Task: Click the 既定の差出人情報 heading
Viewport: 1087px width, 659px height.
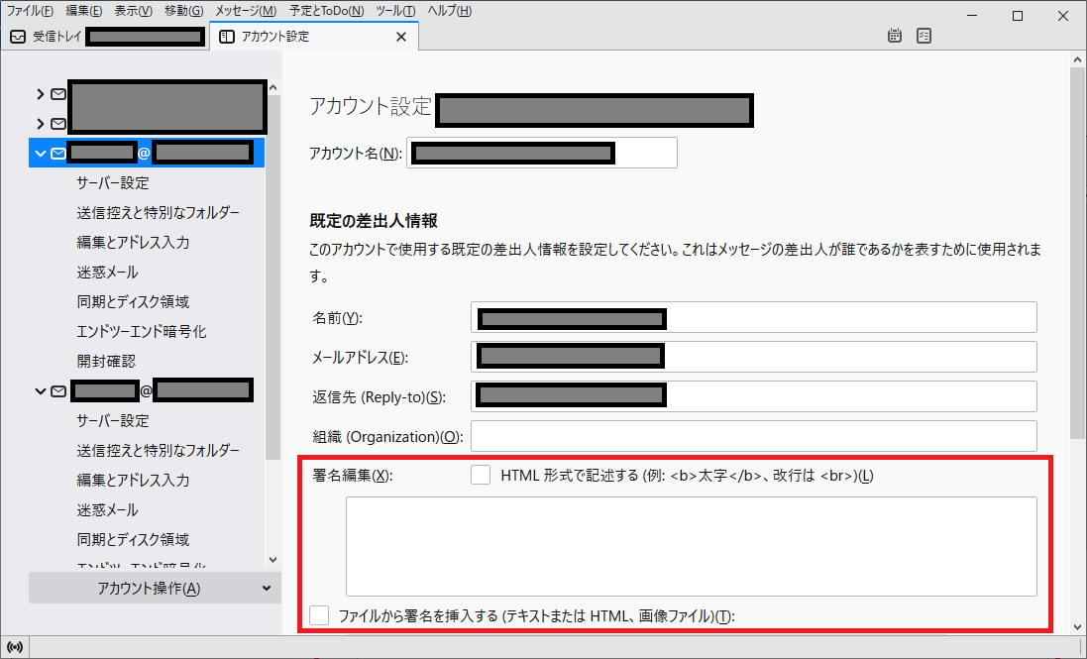Action: pos(374,221)
